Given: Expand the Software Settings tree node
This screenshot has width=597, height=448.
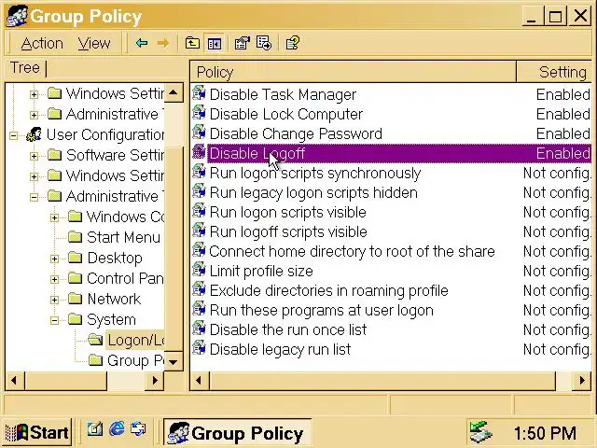Looking at the screenshot, I should coord(34,156).
